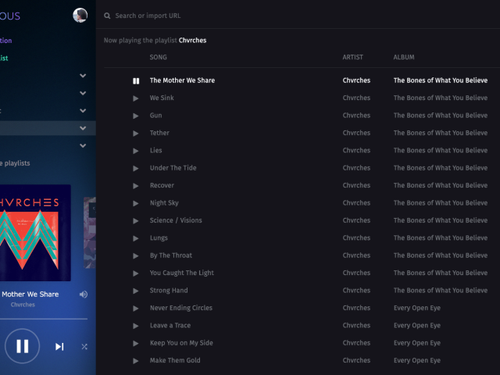The height and width of the screenshot is (375, 500).
Task: Open album Every Open Eye in Make Them Gold row
Action: tap(417, 360)
